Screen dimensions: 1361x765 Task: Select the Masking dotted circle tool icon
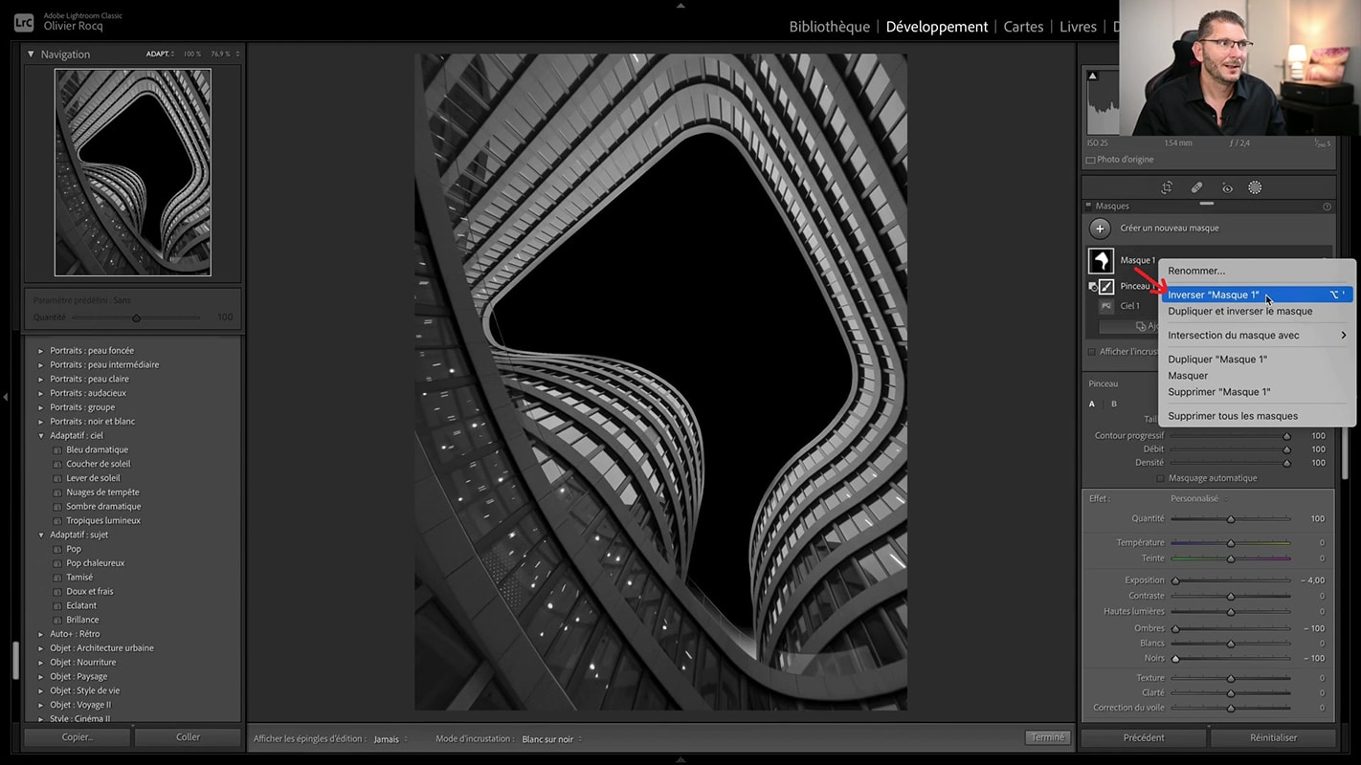pyautogui.click(x=1255, y=187)
